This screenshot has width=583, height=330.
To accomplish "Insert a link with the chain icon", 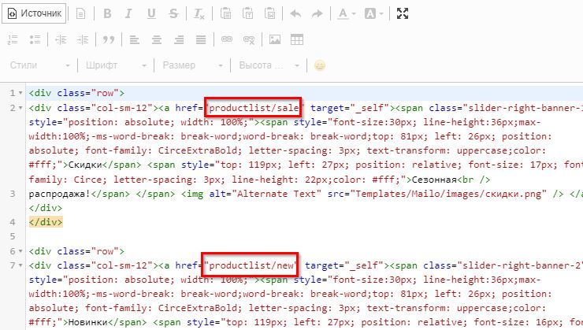I will (227, 39).
